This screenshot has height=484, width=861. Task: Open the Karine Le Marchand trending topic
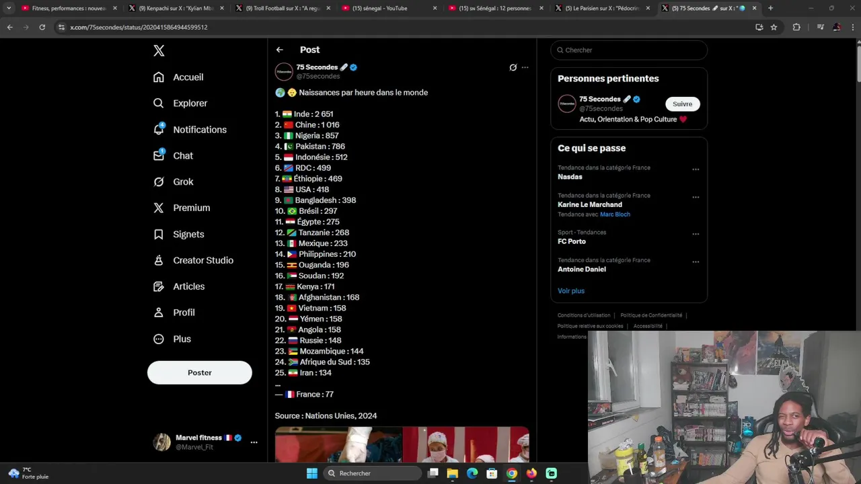[590, 204]
